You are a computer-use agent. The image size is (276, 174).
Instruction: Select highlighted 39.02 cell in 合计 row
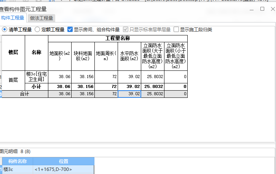point(129,94)
